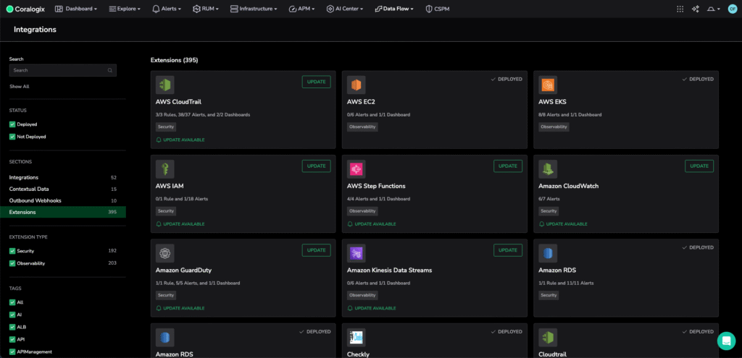Viewport: 742px width, 358px height.
Task: Click the Checkly extension icon
Action: 357,337
